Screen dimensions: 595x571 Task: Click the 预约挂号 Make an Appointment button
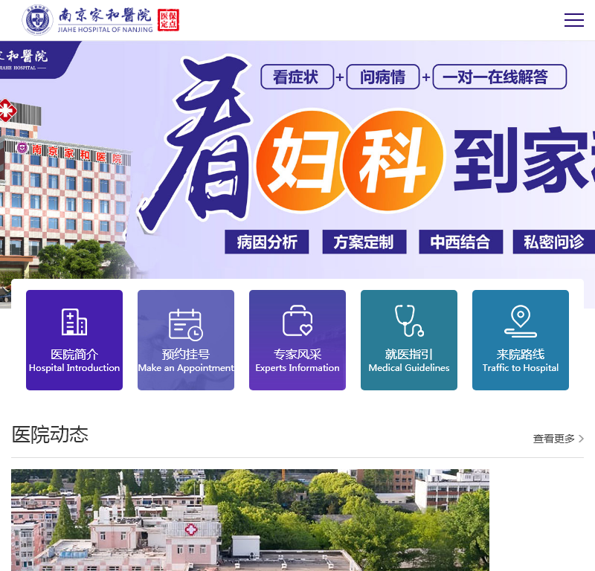tap(185, 341)
